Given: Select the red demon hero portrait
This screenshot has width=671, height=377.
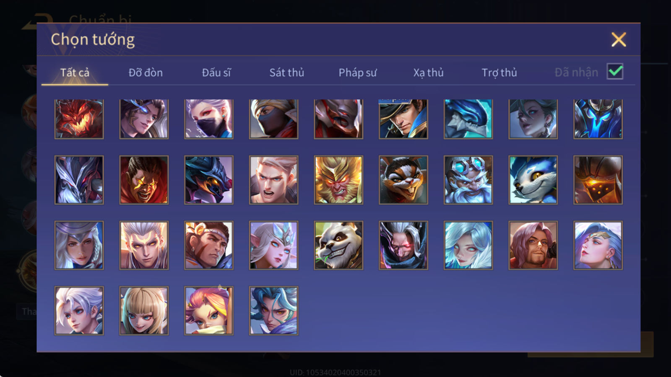Looking at the screenshot, I should (79, 119).
